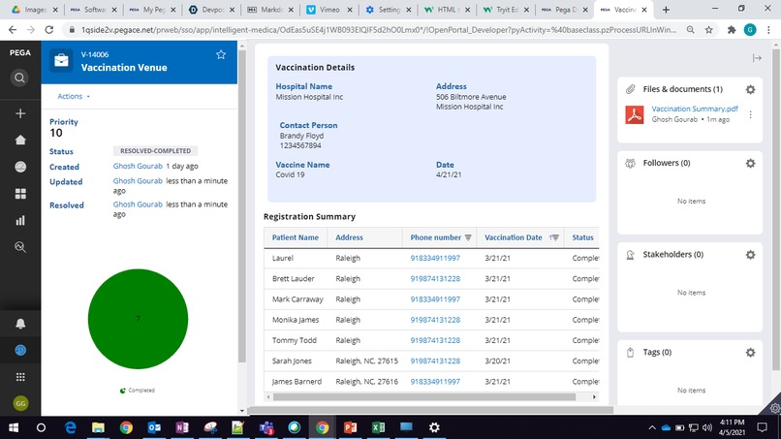This screenshot has width=781, height=439.
Task: Switch to the Vimeo browser tab
Action: pyautogui.click(x=329, y=10)
